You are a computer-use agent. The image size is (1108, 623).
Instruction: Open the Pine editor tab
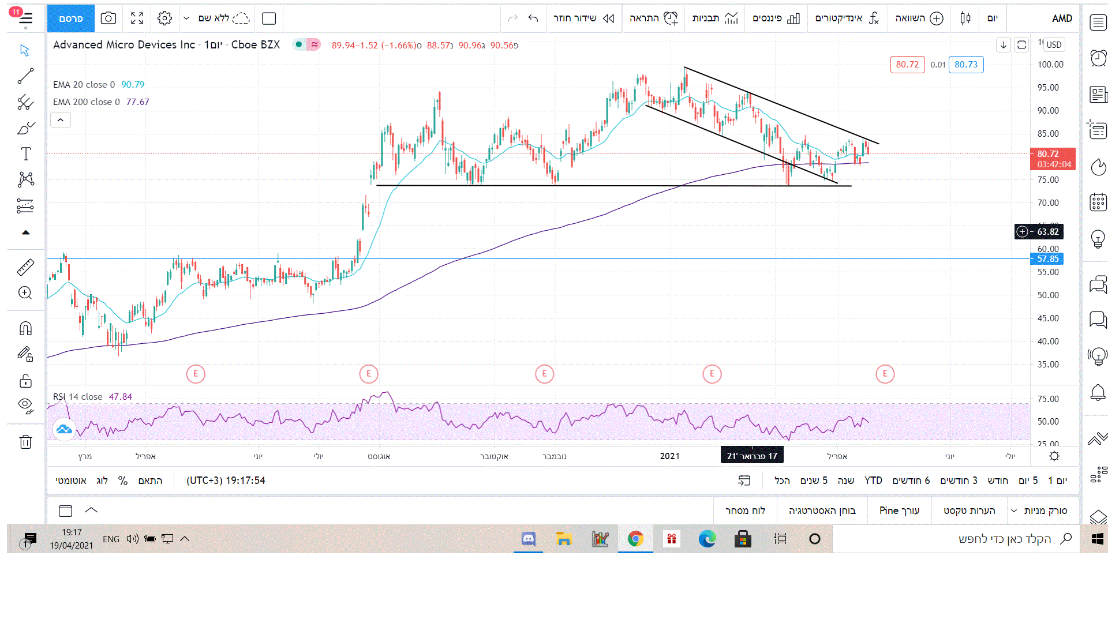899,511
